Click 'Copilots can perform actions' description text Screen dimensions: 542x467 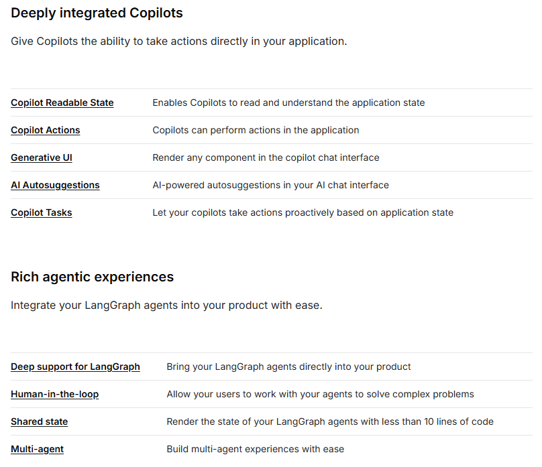coord(256,130)
